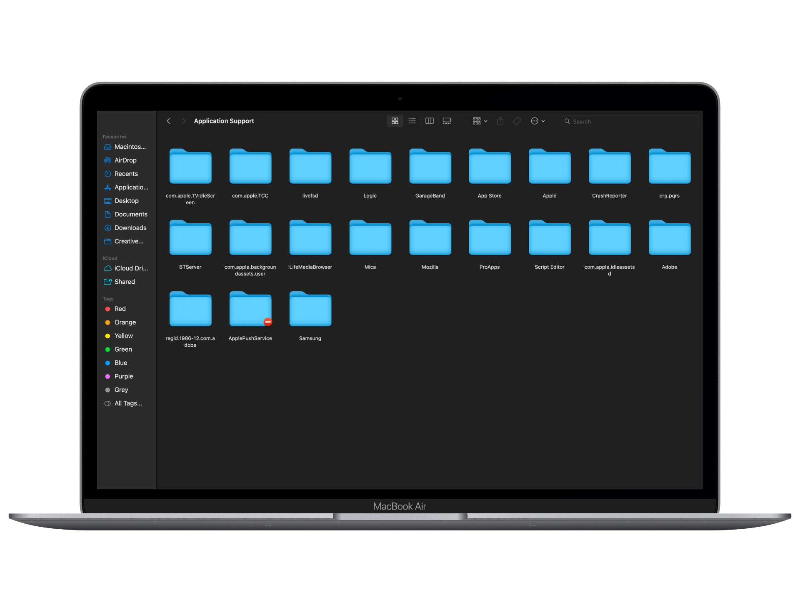The height and width of the screenshot is (600, 800).
Task: Select the restricted ApplePushService folder
Action: (x=250, y=310)
